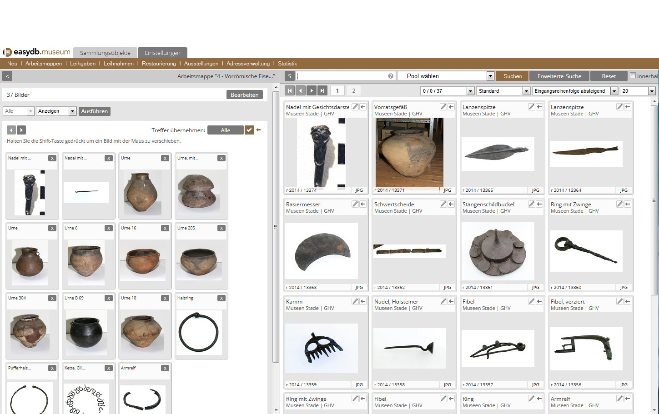The height and width of the screenshot is (414, 659).
Task: Click the edit pencil on Vorratsgefäß card
Action: 443,107
